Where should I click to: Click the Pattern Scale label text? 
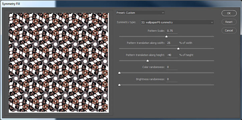pos(156,31)
